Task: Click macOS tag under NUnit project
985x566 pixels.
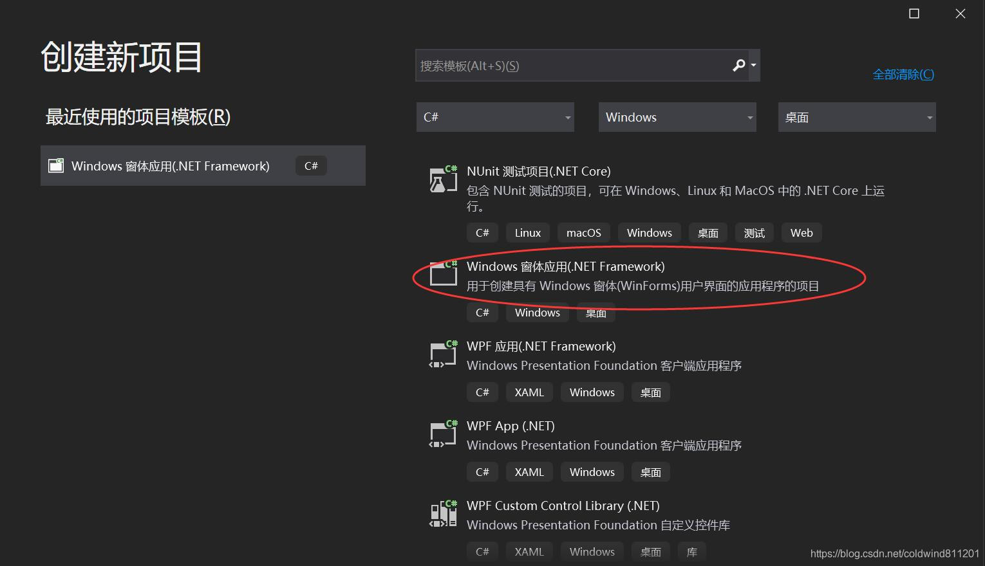Action: (x=583, y=233)
